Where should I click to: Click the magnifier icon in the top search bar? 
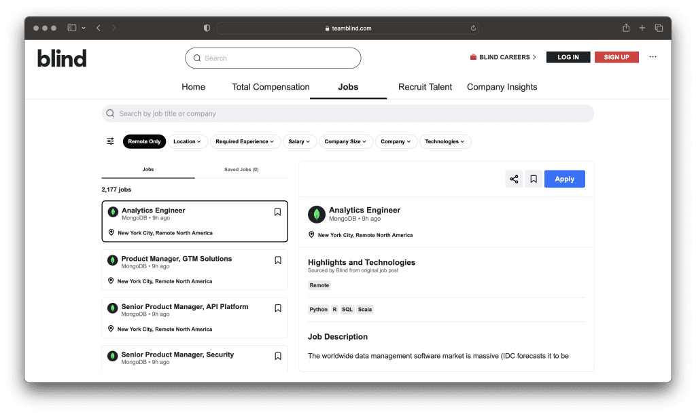(196, 58)
